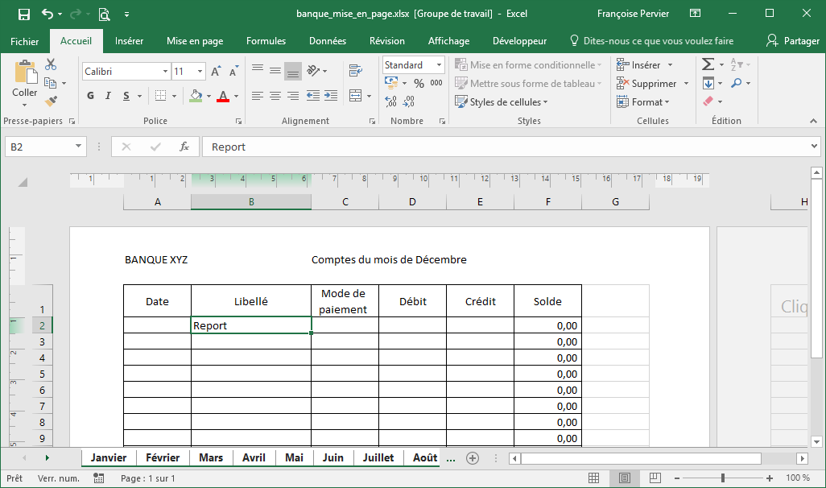Viewport: 826px width, 488px height.
Task: Click the AutoSum sigma icon
Action: click(708, 64)
